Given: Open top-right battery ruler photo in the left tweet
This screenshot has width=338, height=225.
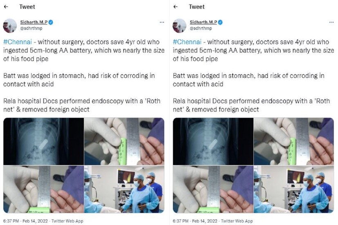Looking at the screenshot, I should (124, 141).
